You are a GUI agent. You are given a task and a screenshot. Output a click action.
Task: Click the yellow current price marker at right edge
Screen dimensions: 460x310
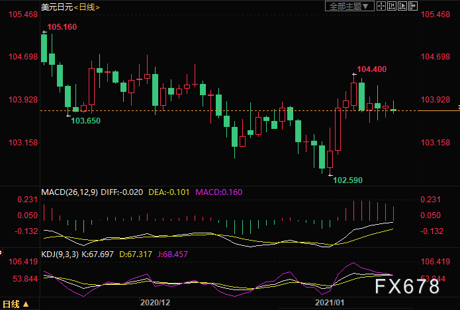point(457,107)
